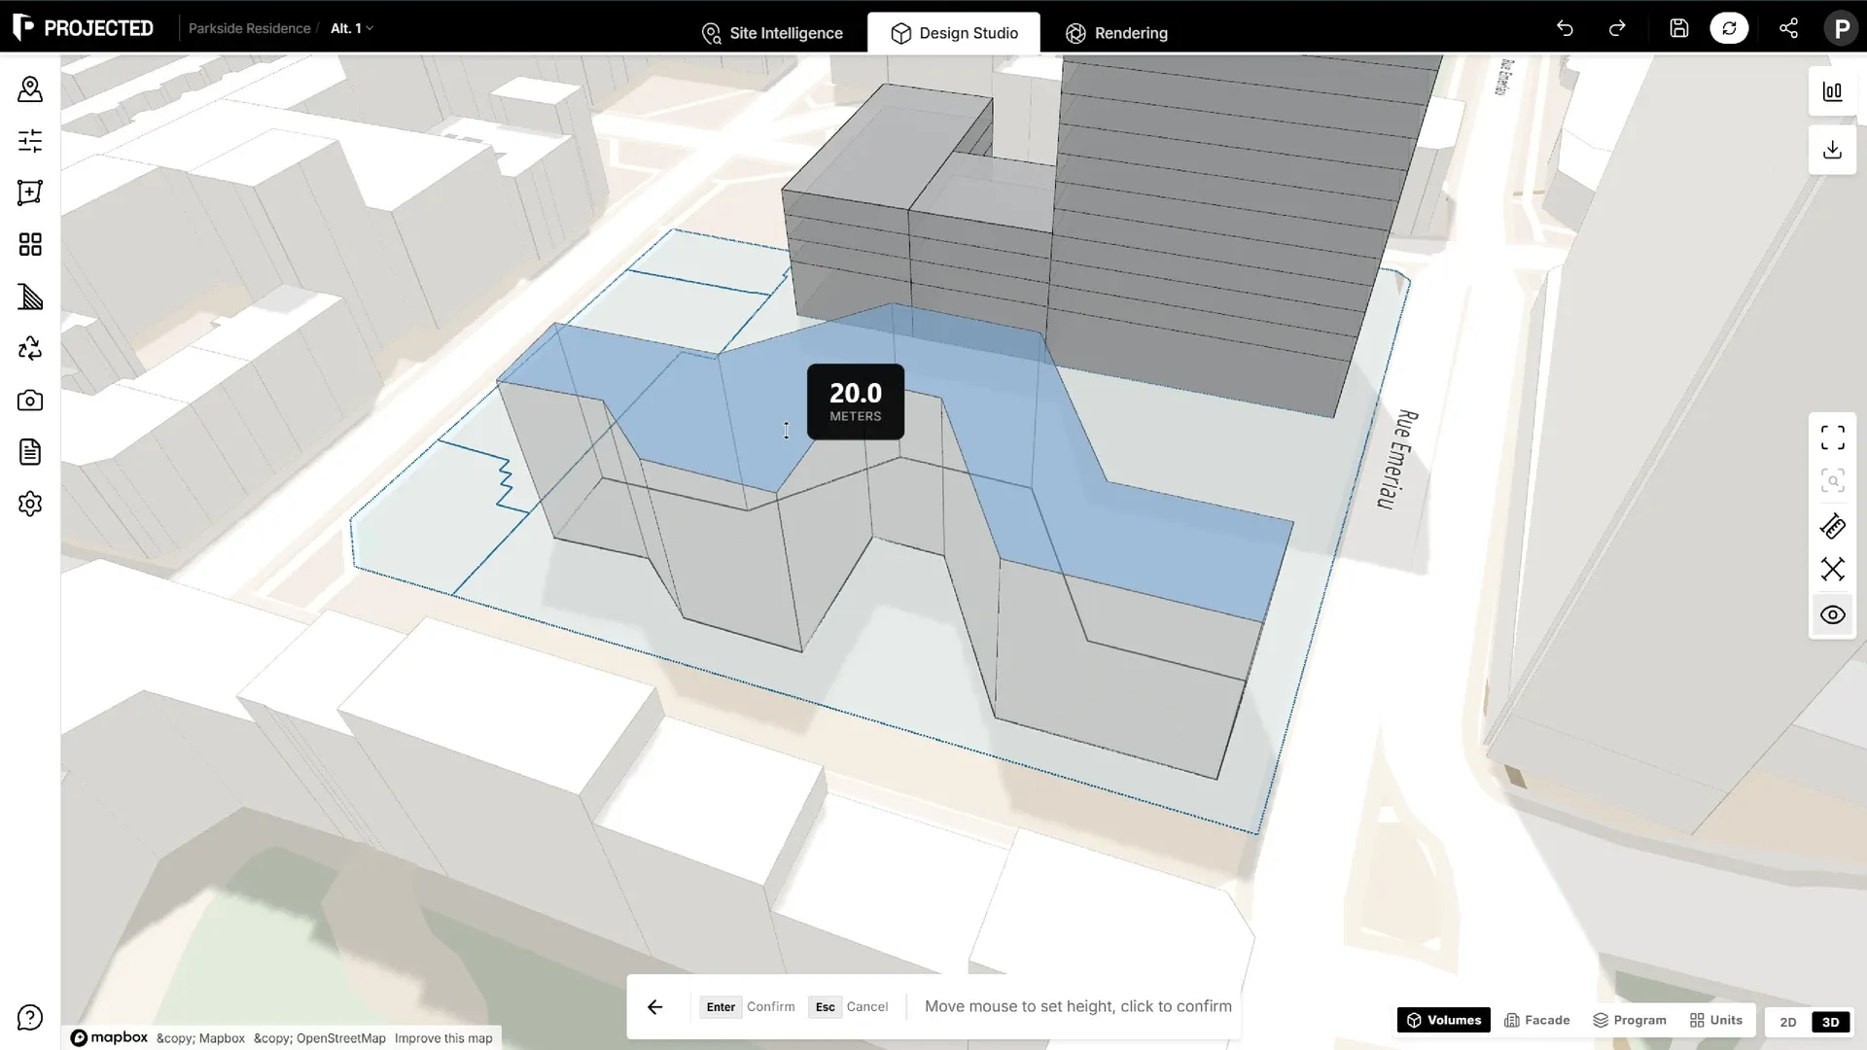Click the download export icon

[1833, 150]
